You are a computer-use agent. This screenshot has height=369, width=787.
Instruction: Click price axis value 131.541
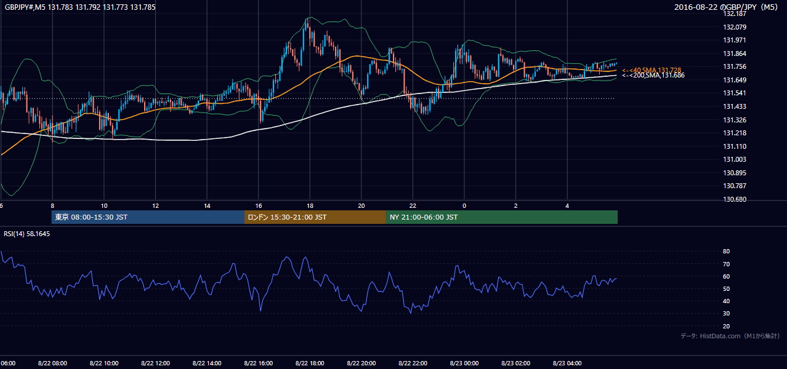734,93
